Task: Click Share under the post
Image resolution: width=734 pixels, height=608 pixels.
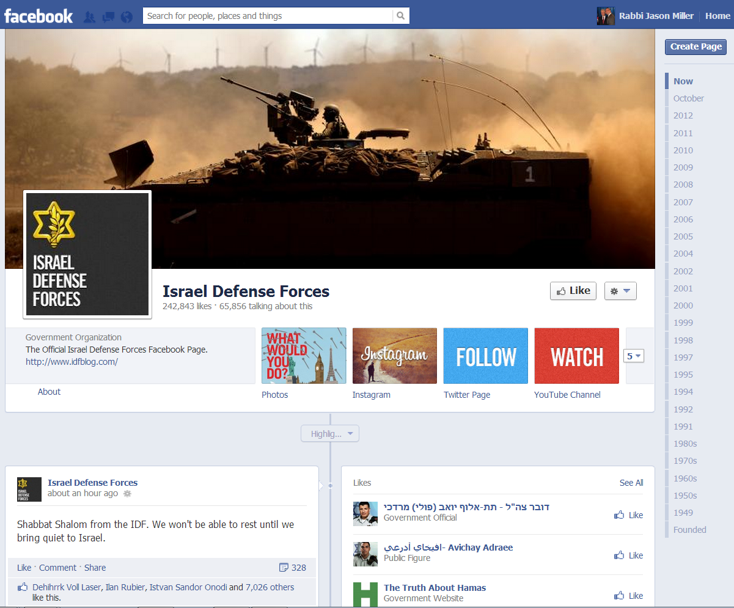Action: (x=95, y=568)
